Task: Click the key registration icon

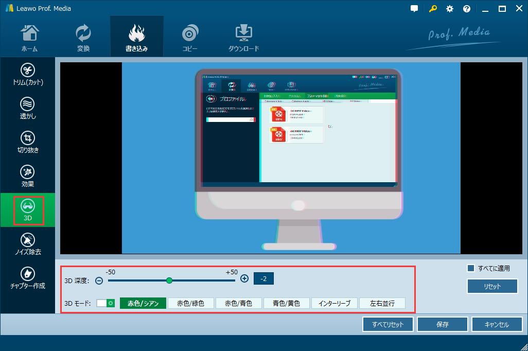Action: 433,9
